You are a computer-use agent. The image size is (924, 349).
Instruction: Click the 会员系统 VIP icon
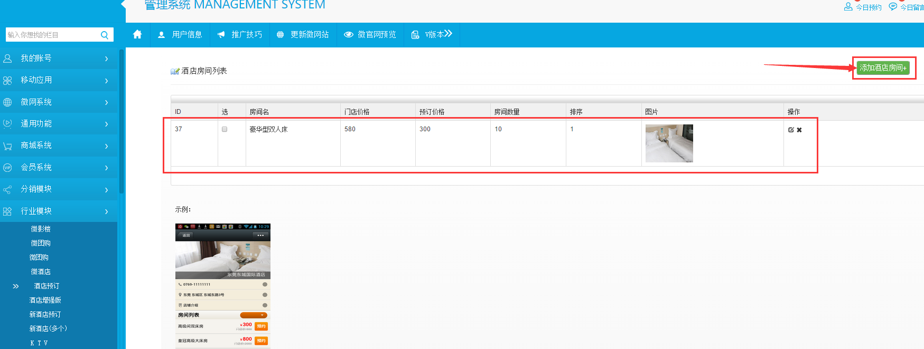pyautogui.click(x=7, y=168)
